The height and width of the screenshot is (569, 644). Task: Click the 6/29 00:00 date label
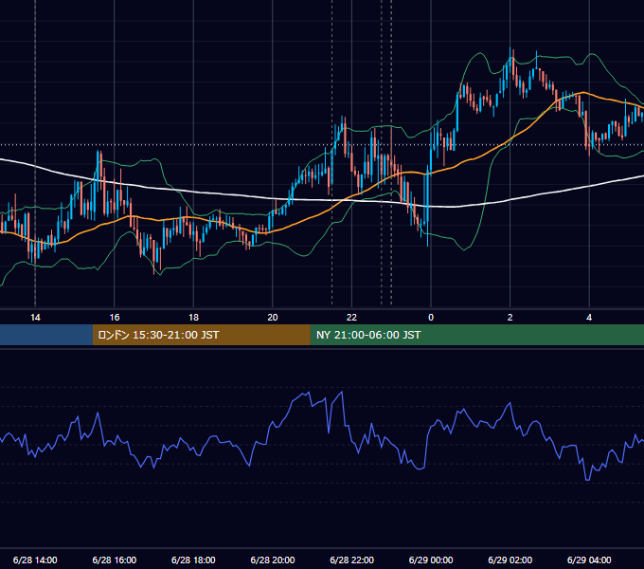tap(431, 560)
